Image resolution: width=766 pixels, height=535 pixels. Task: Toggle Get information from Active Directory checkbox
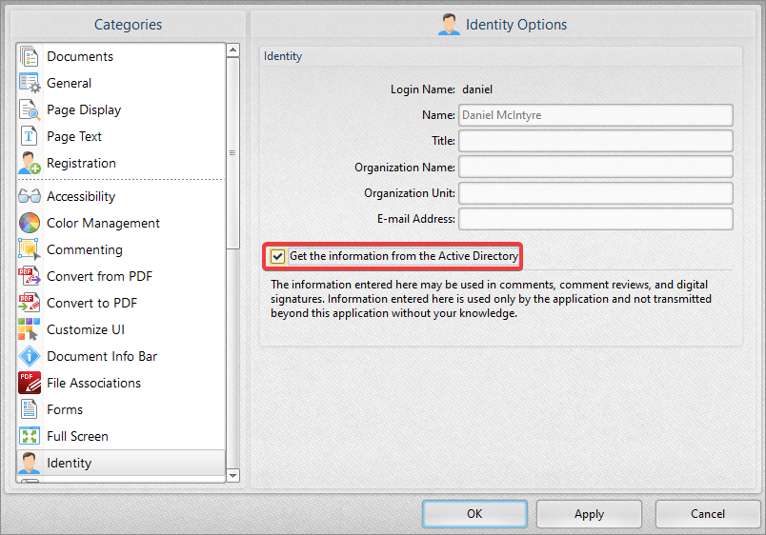(x=277, y=256)
